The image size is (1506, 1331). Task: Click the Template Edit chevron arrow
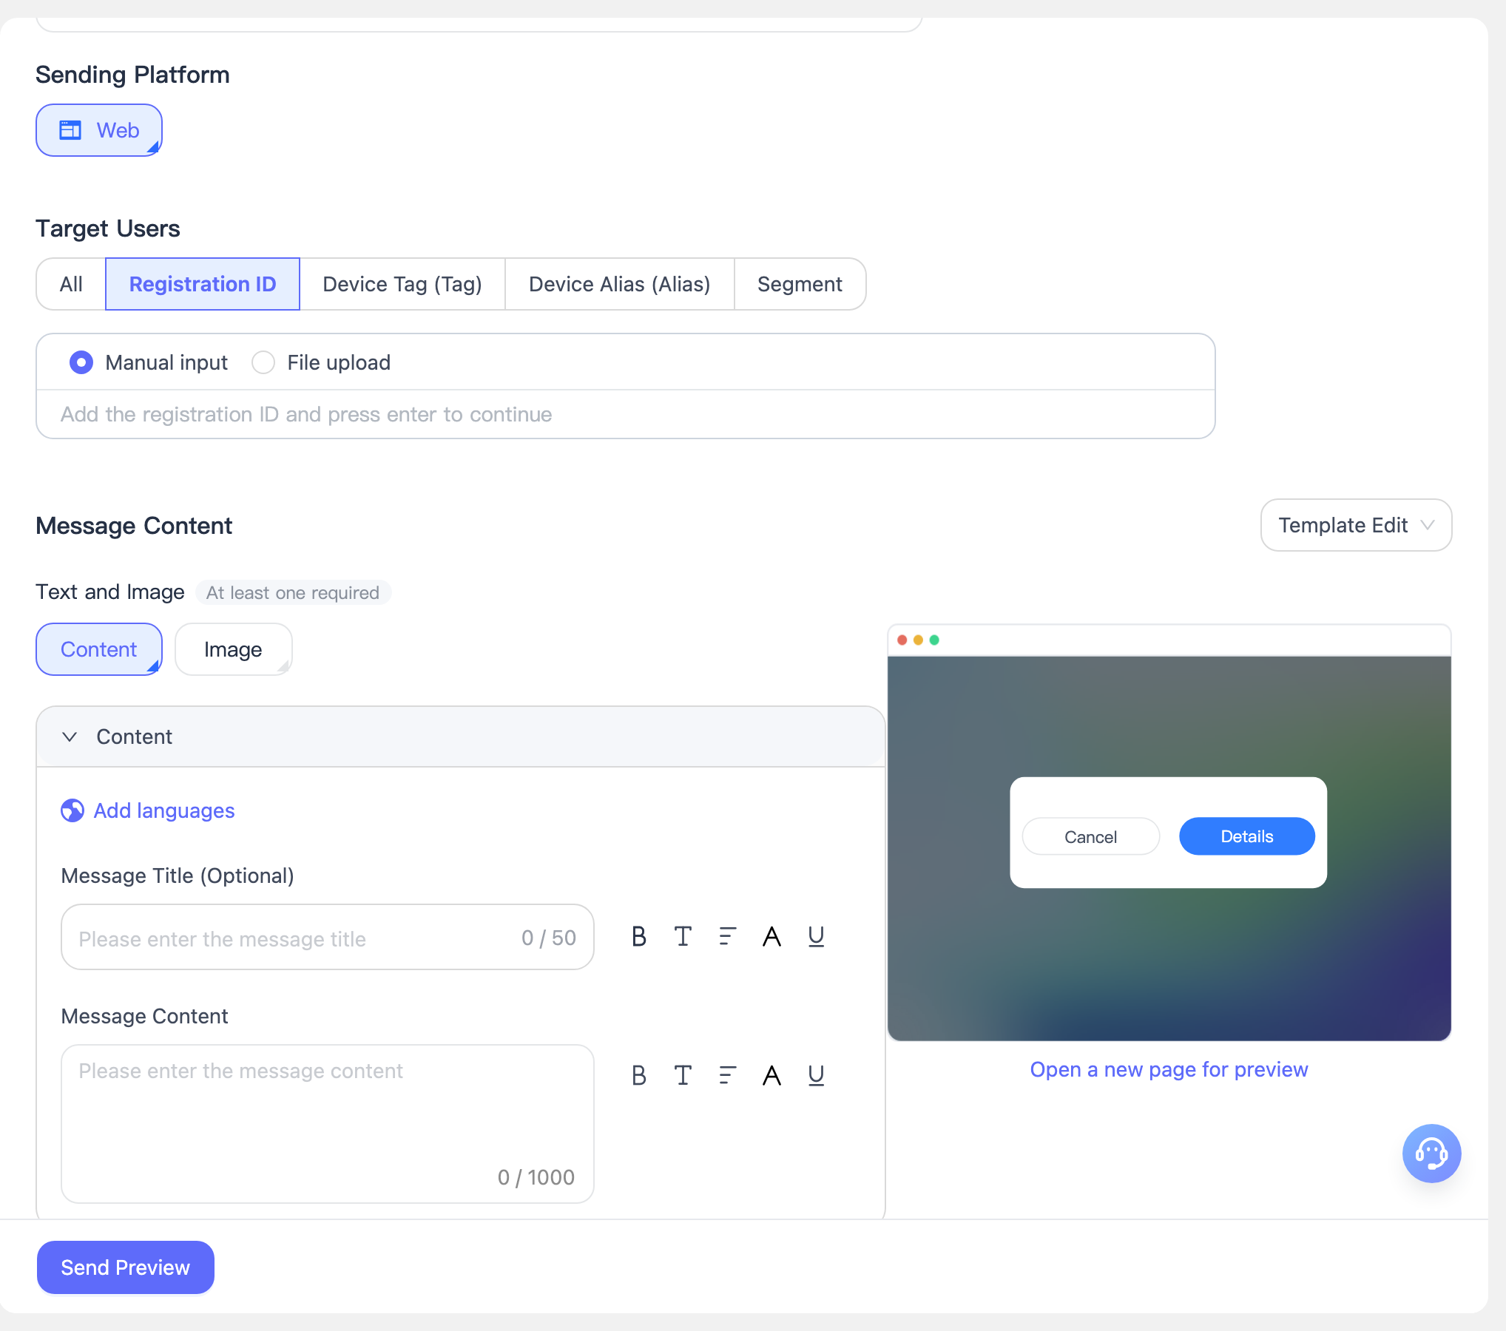pyautogui.click(x=1428, y=525)
